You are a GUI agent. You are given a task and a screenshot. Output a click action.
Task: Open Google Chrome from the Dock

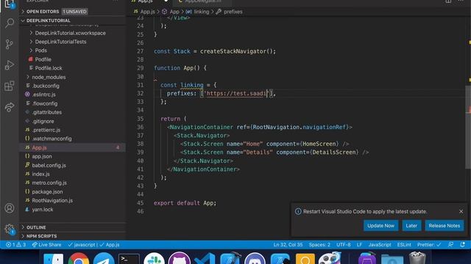pos(79,259)
